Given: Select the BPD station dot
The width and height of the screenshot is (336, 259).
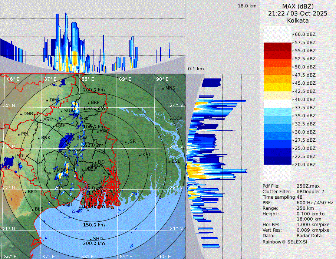Looking at the screenshot, I should (x=25, y=192).
